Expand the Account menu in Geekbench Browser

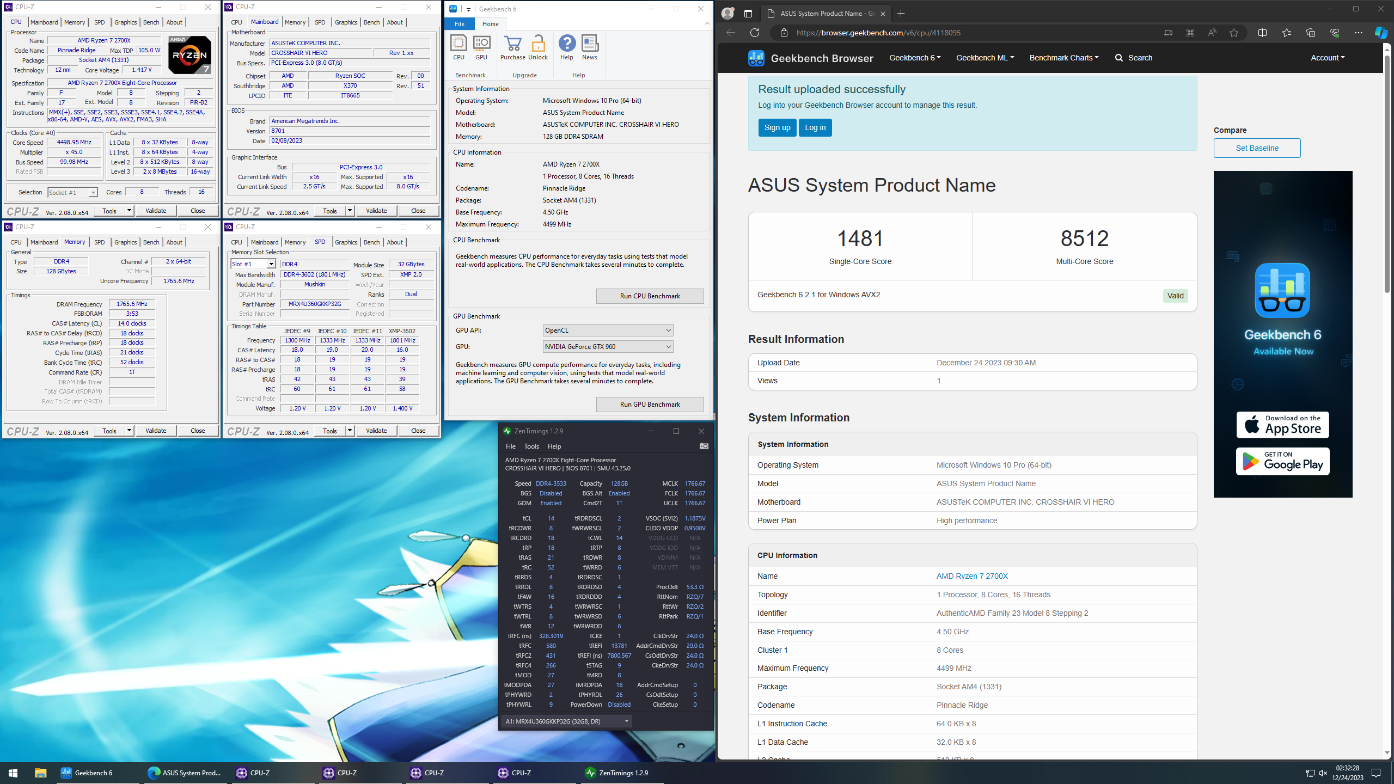1328,58
